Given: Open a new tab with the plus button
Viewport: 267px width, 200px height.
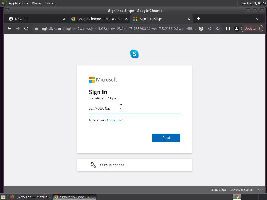Looking at the screenshot, I should click(198, 19).
